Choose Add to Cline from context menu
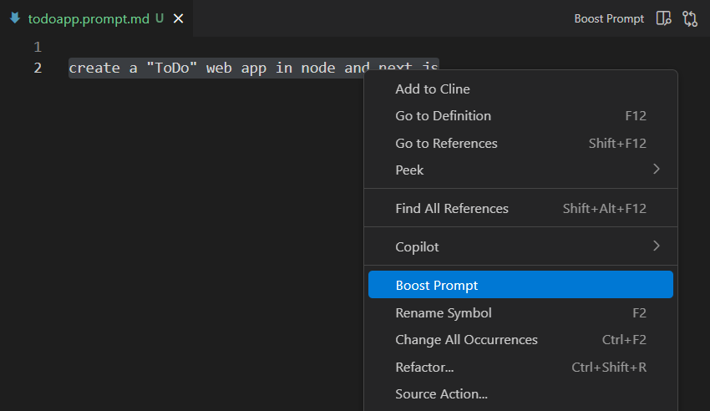Screen dimensions: 710x411 [520, 89]
